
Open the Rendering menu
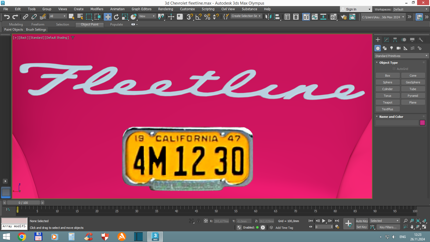tap(166, 9)
